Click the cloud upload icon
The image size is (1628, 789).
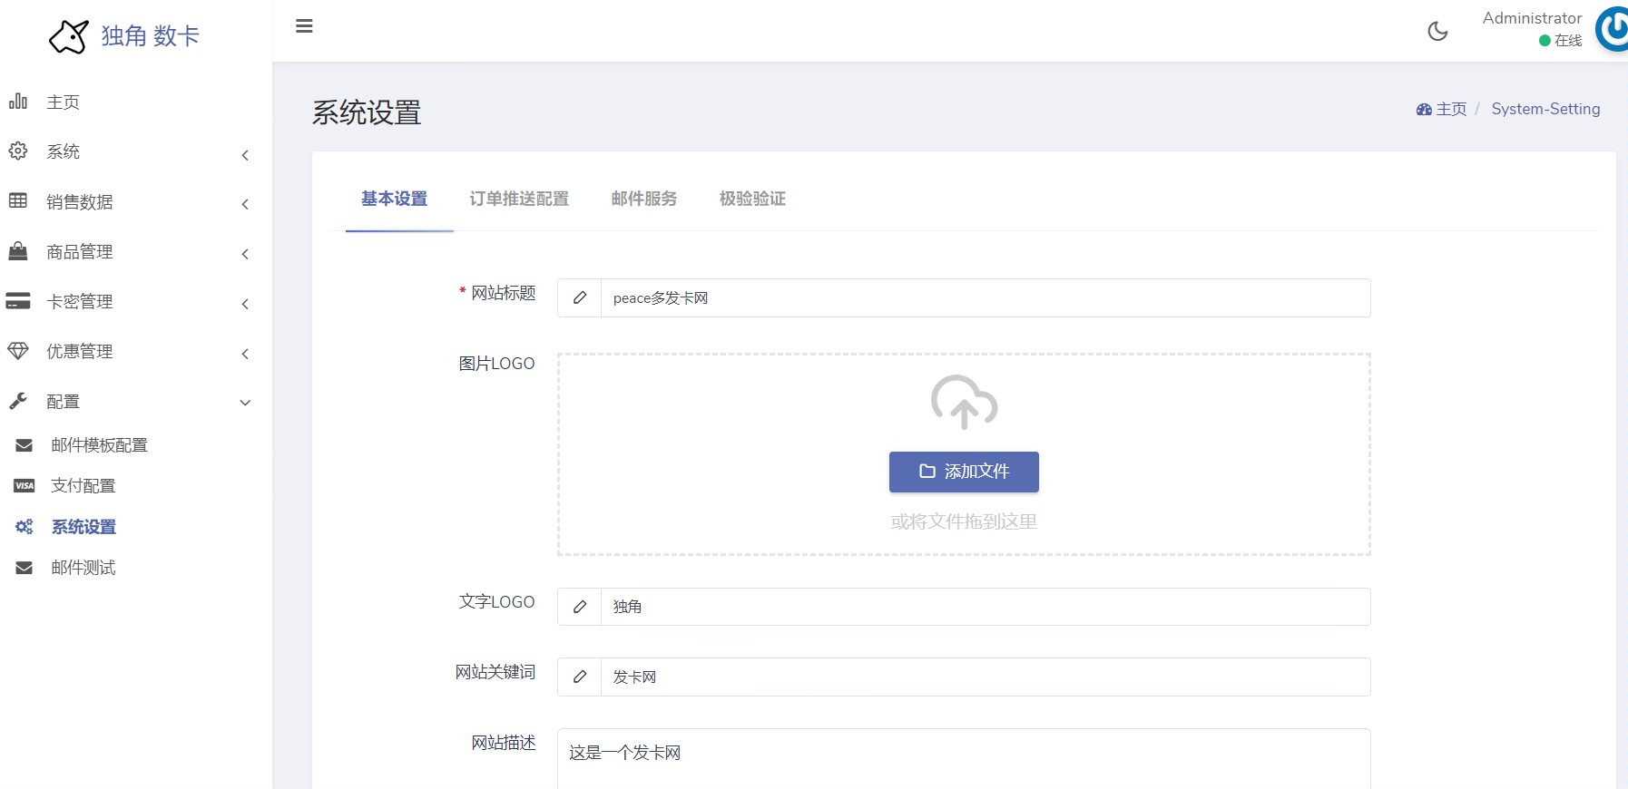pyautogui.click(x=964, y=402)
